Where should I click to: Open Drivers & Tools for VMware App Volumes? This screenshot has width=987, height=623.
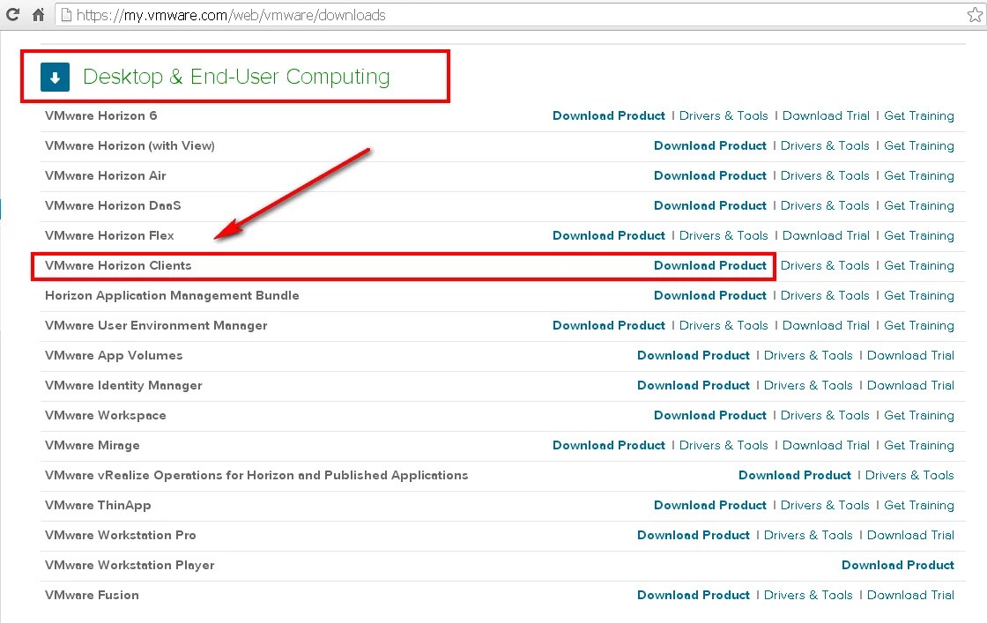[808, 355]
